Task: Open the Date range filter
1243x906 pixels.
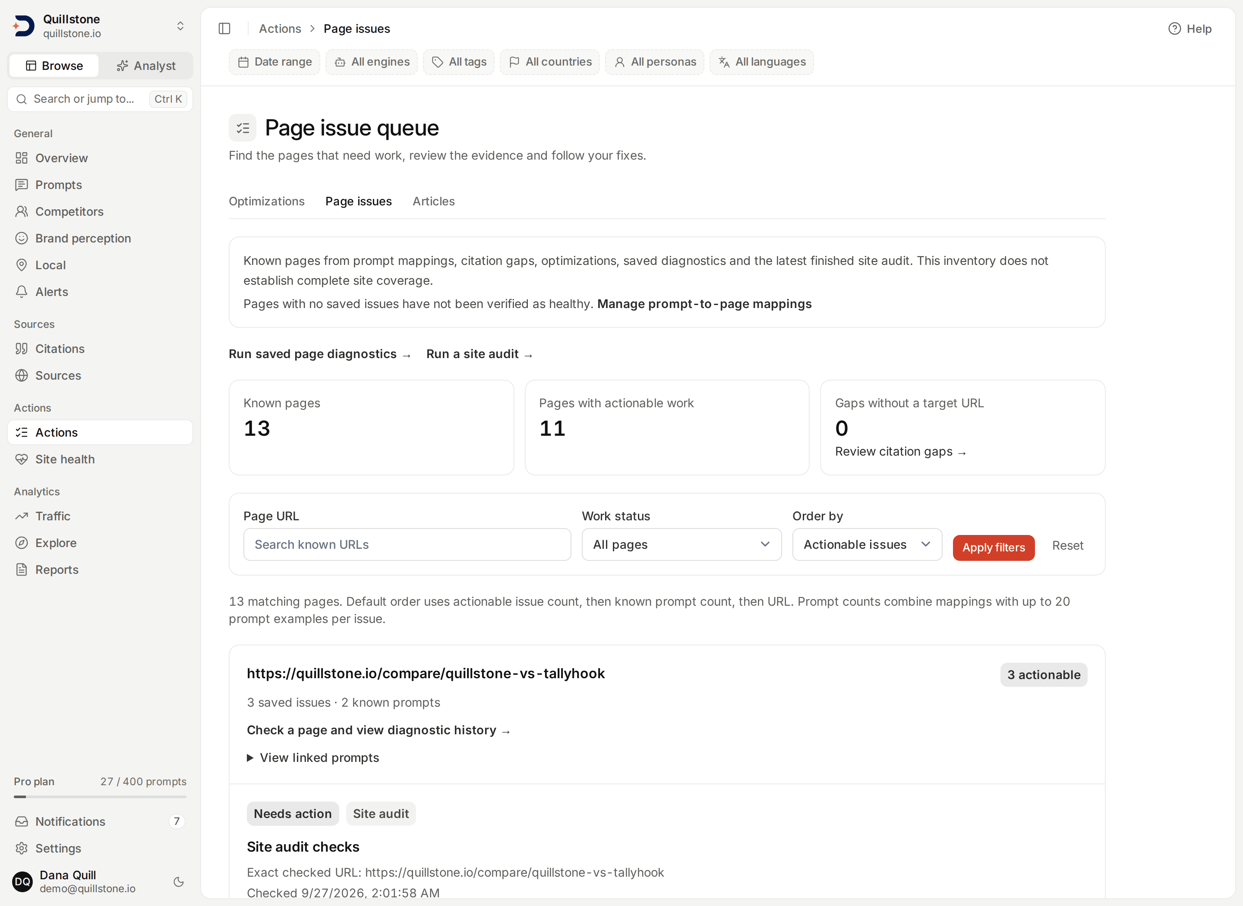Action: (x=274, y=62)
